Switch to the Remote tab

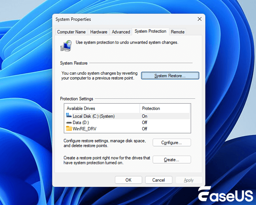tap(178, 32)
